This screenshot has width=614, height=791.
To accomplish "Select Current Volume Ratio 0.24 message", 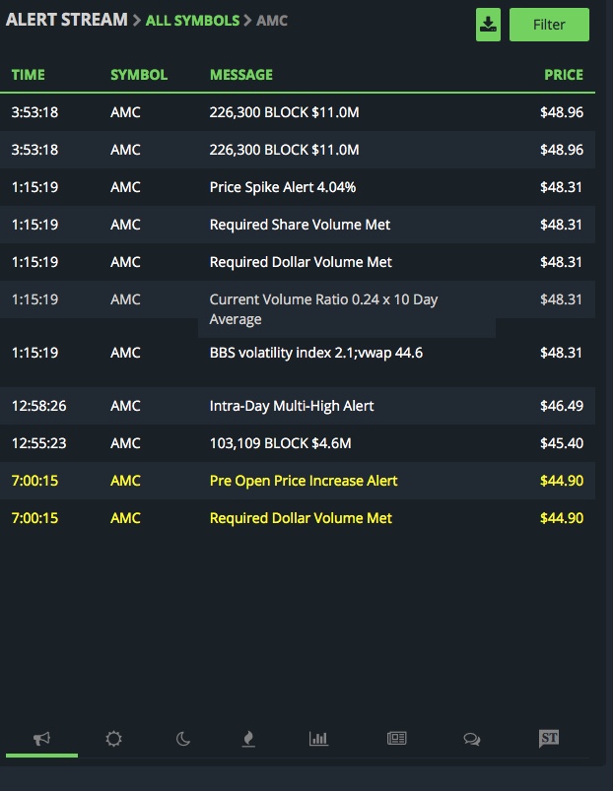I will (x=323, y=309).
